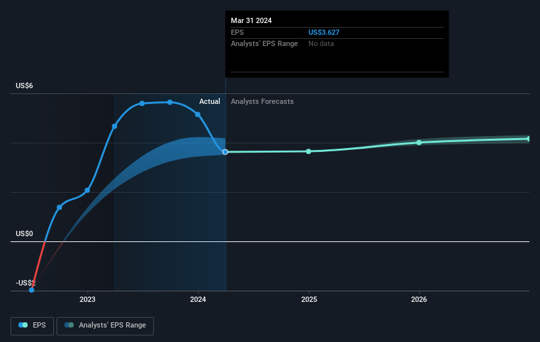540x342 pixels.
Task: Click the 2025 x-axis label
Action: pyautogui.click(x=309, y=299)
